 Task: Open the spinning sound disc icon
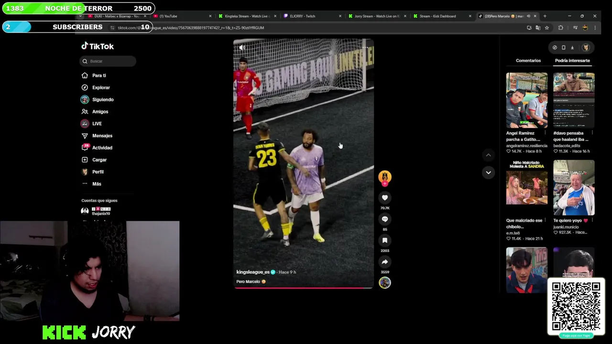pyautogui.click(x=385, y=283)
